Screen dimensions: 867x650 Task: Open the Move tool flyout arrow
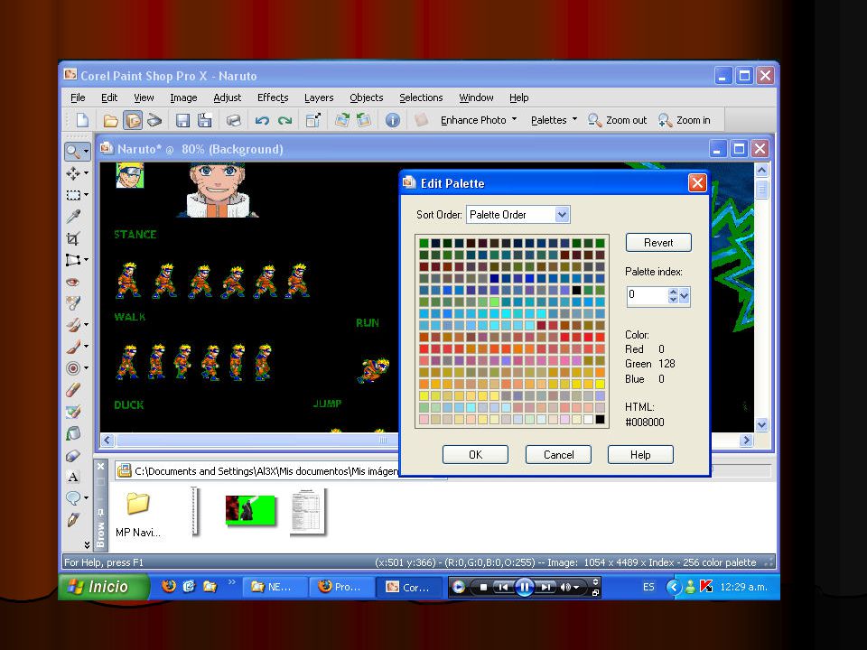coord(87,173)
